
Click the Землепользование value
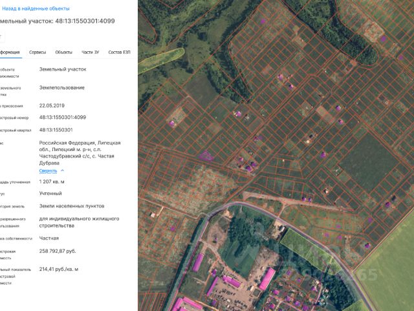pos(62,87)
